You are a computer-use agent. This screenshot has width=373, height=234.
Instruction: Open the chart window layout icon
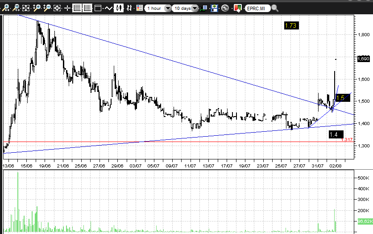pyautogui.click(x=98, y=8)
